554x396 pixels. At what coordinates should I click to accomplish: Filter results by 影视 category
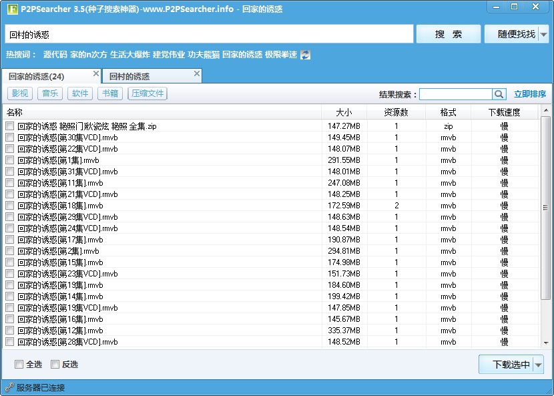point(20,93)
